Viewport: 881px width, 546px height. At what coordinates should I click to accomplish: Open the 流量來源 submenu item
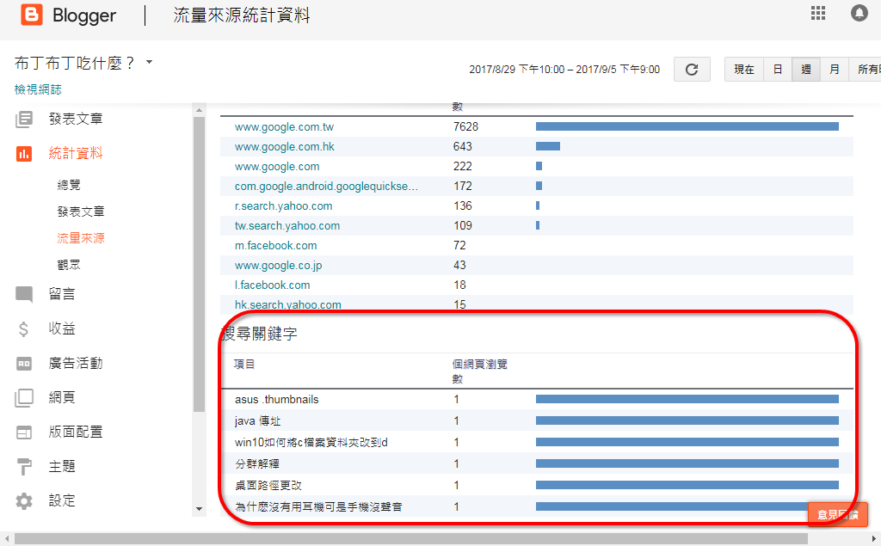coord(81,238)
